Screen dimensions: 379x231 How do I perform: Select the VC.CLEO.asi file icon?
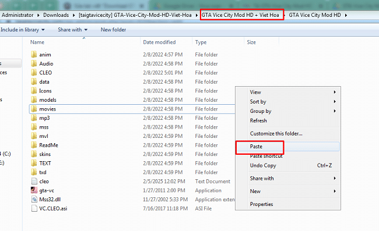[34, 208]
